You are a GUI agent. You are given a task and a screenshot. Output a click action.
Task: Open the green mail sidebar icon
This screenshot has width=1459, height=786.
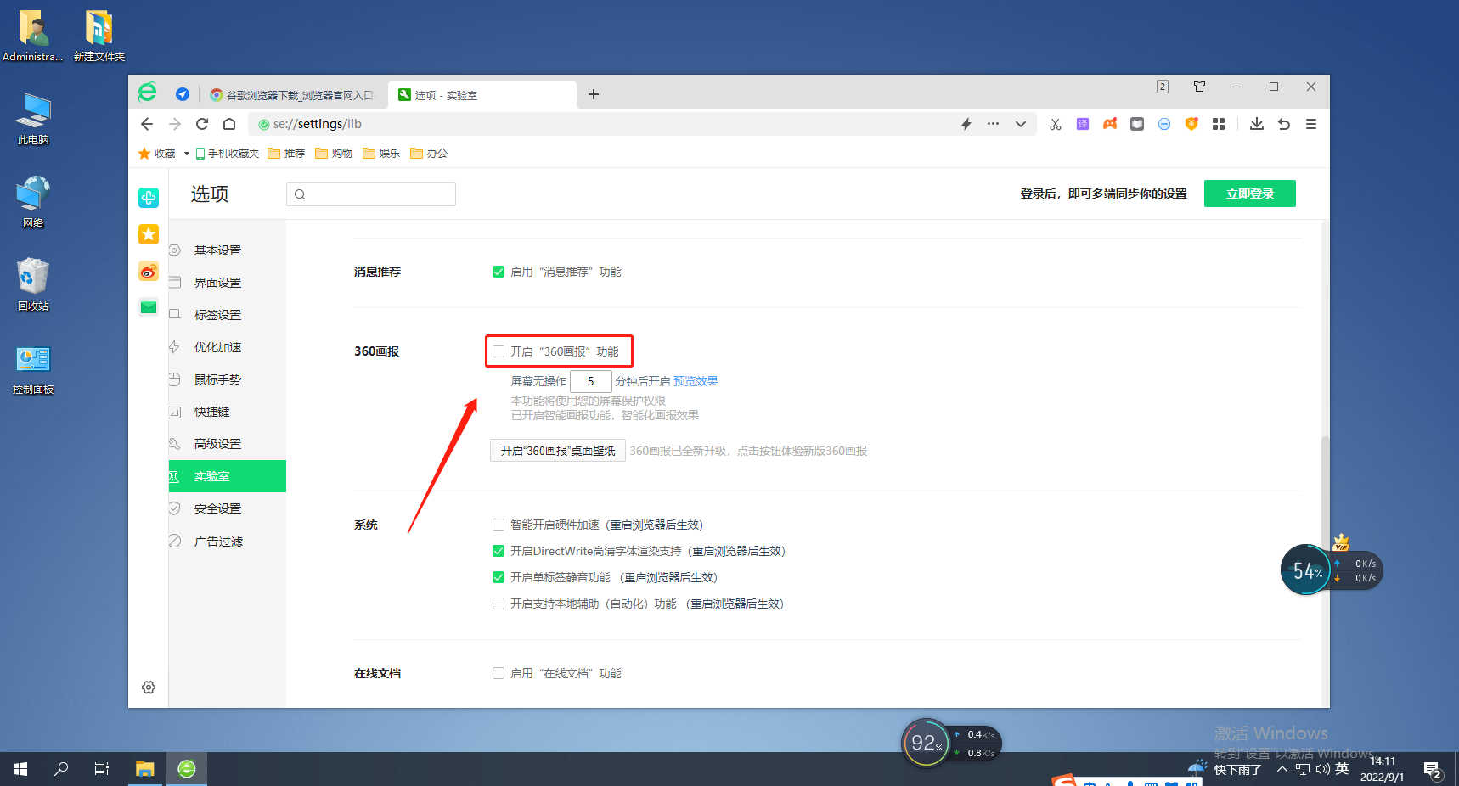[x=149, y=307]
